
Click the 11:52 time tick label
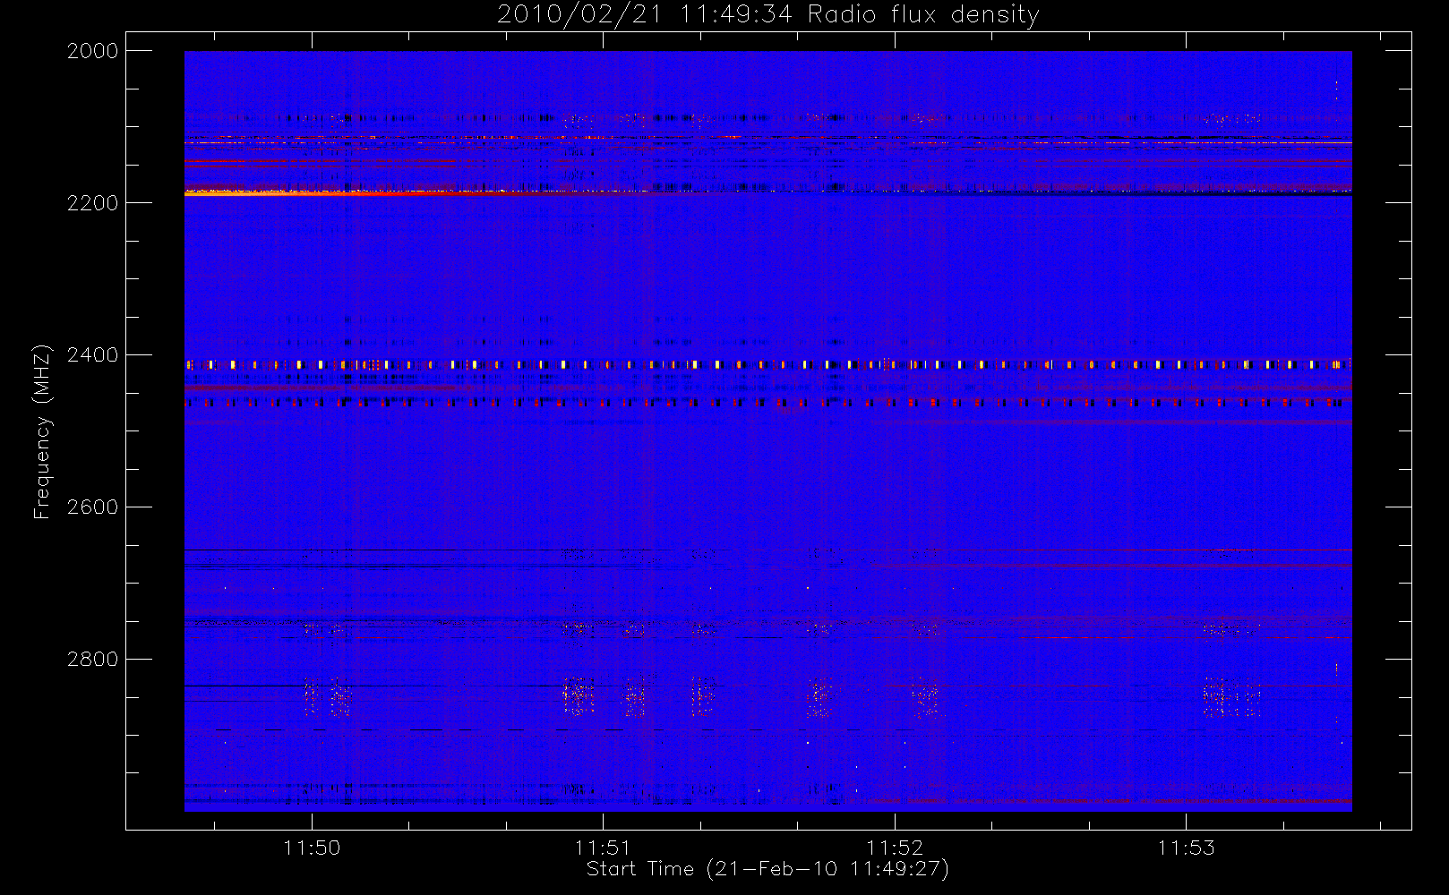point(895,848)
